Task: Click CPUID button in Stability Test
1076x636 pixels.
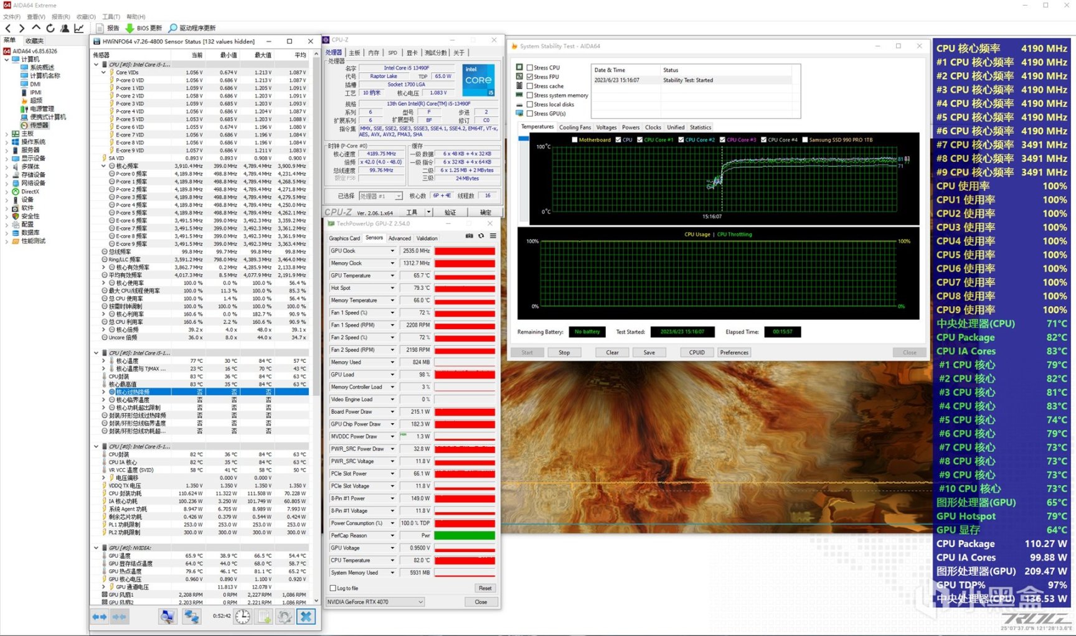Action: [x=697, y=352]
